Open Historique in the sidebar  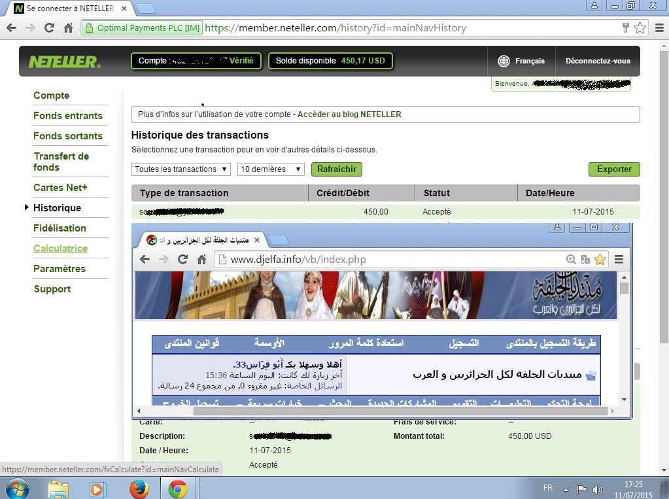(57, 208)
